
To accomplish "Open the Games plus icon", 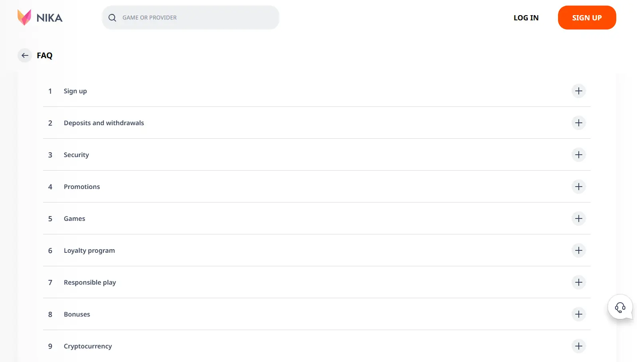I will tap(578, 218).
